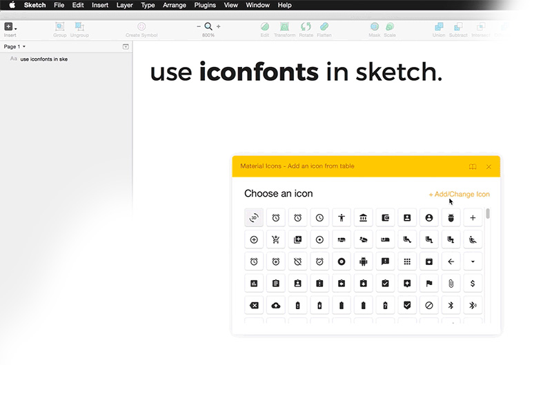Click the Mask toolbar icon
552x414 pixels.
[375, 30]
